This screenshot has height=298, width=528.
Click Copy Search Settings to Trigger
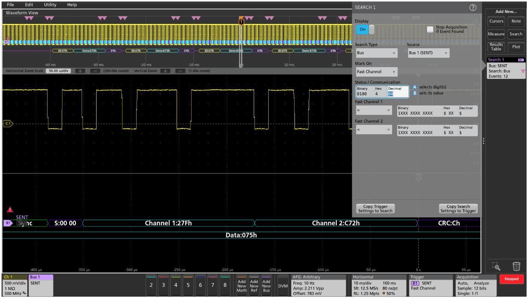(x=458, y=209)
